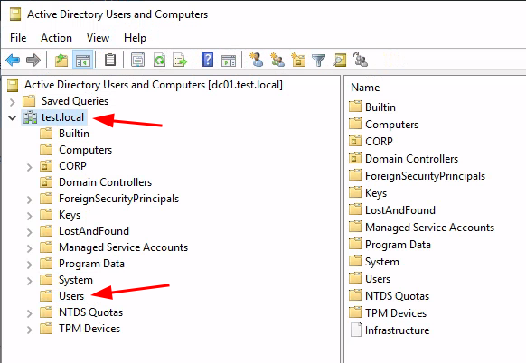The width and height of the screenshot is (526, 363).
Task: Select Users container in left tree
Action: tap(71, 296)
